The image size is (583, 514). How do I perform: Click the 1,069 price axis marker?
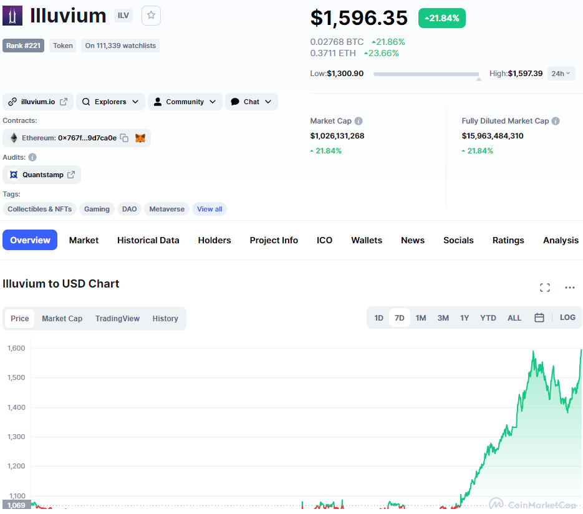pos(16,505)
